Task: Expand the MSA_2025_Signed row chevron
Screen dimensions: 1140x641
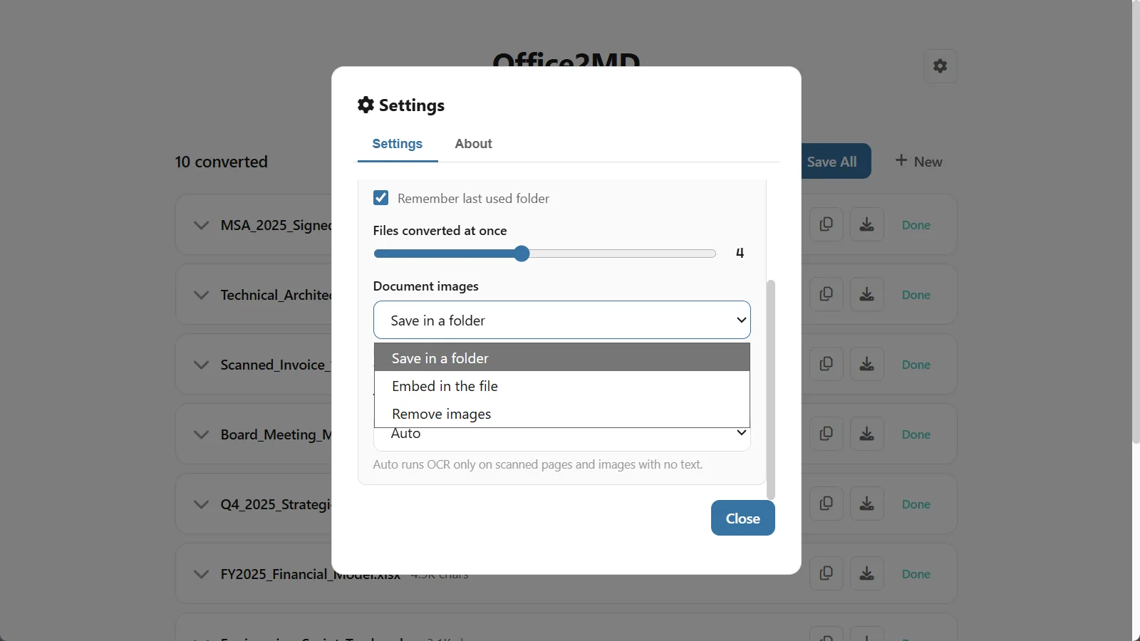Action: click(202, 226)
